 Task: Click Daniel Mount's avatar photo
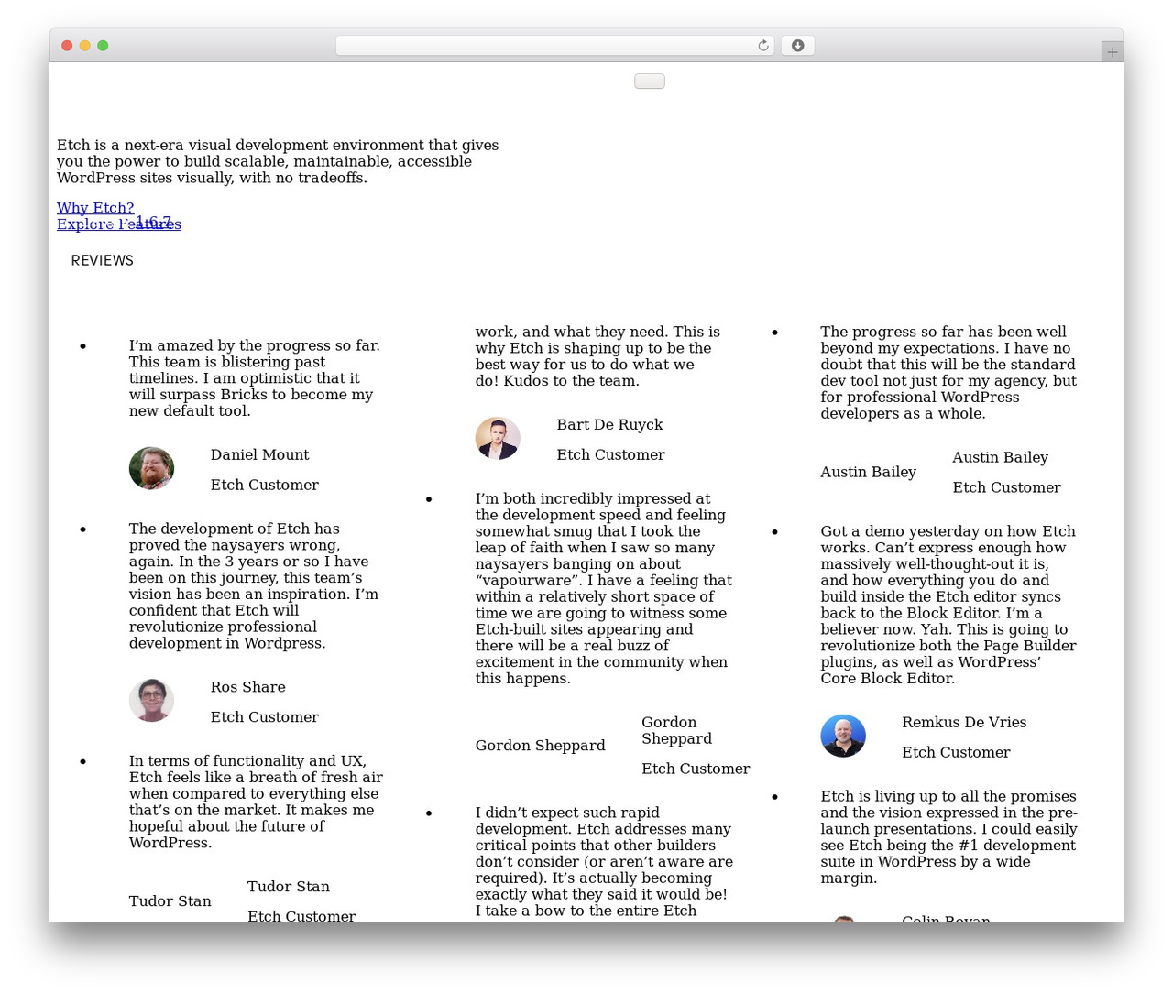point(151,468)
